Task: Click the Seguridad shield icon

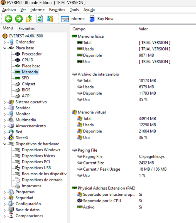Action: point(11,198)
